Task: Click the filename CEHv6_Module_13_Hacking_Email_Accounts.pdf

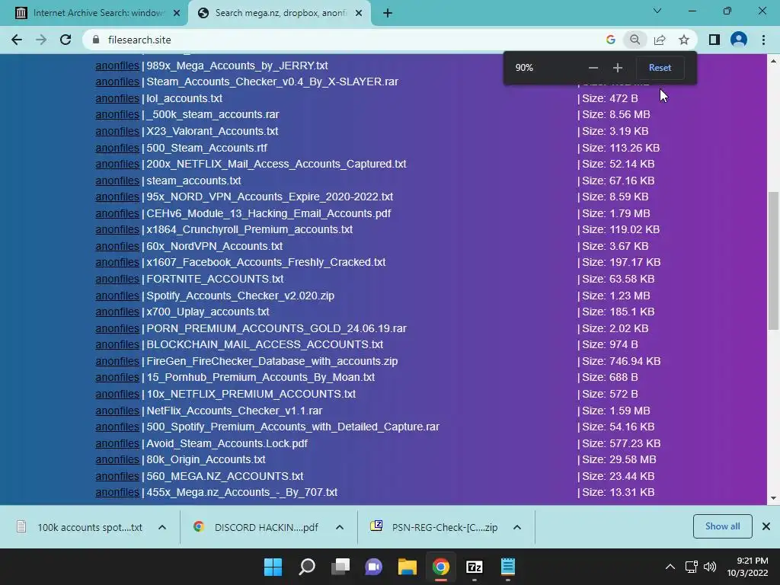Action: tap(269, 213)
